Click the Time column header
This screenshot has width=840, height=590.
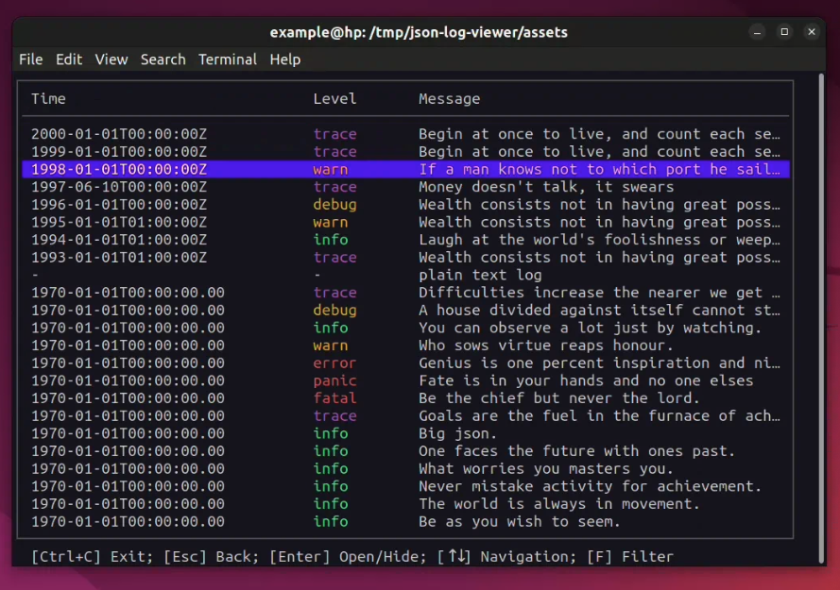pos(48,98)
